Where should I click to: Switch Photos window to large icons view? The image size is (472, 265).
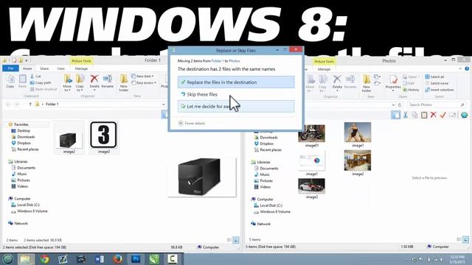click(x=465, y=239)
